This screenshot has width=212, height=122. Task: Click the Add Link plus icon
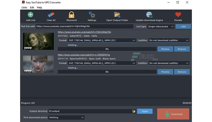pyautogui.click(x=30, y=15)
